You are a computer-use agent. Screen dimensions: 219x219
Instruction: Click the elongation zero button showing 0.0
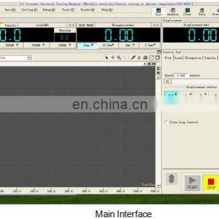[x=156, y=26]
